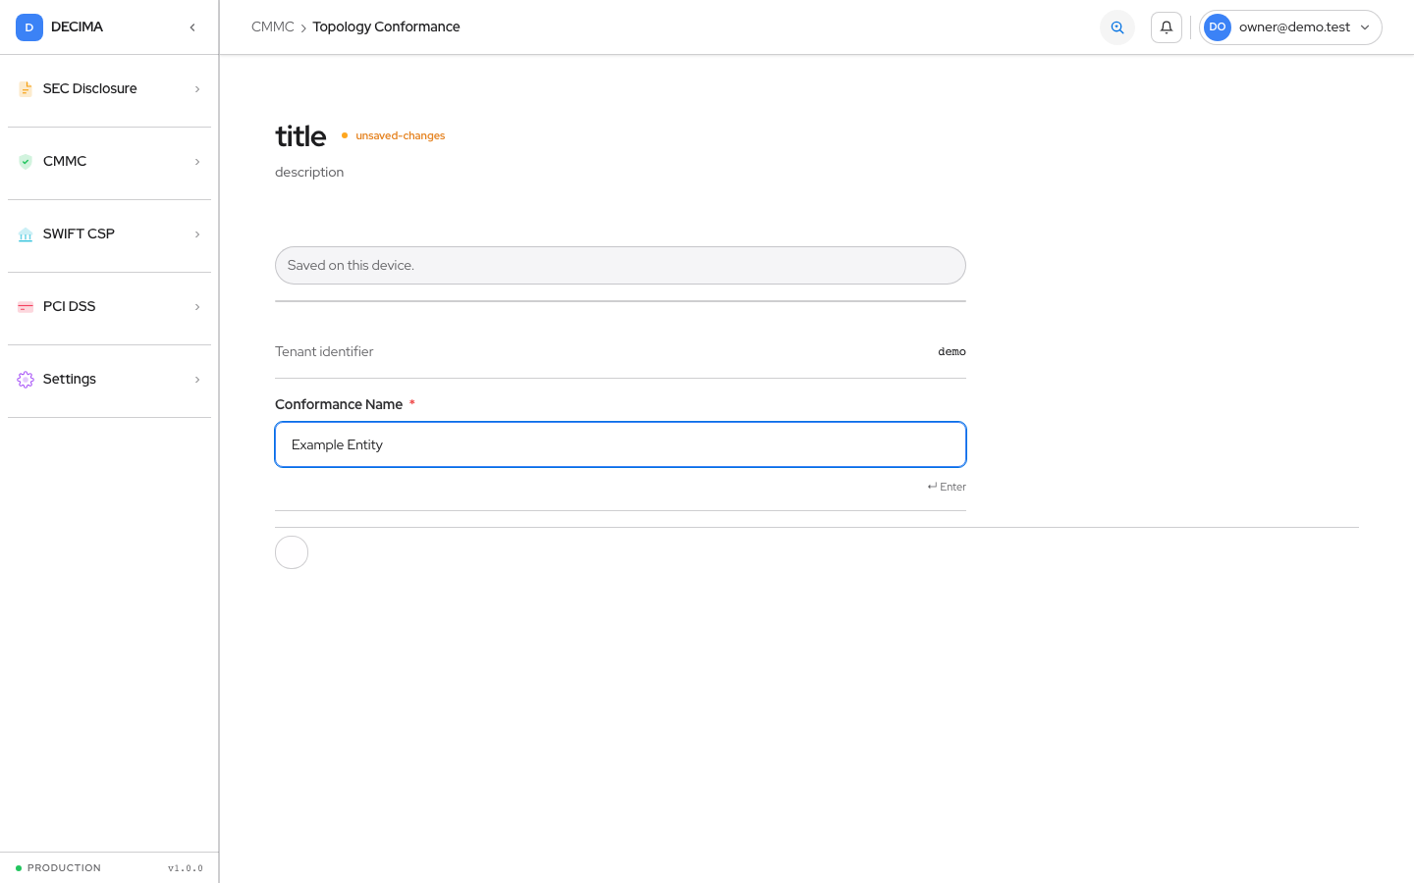
Task: Expand the Settings menu chevron
Action: pos(197,380)
